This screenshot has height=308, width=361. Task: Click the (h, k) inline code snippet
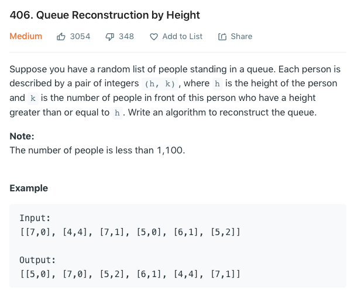(160, 84)
